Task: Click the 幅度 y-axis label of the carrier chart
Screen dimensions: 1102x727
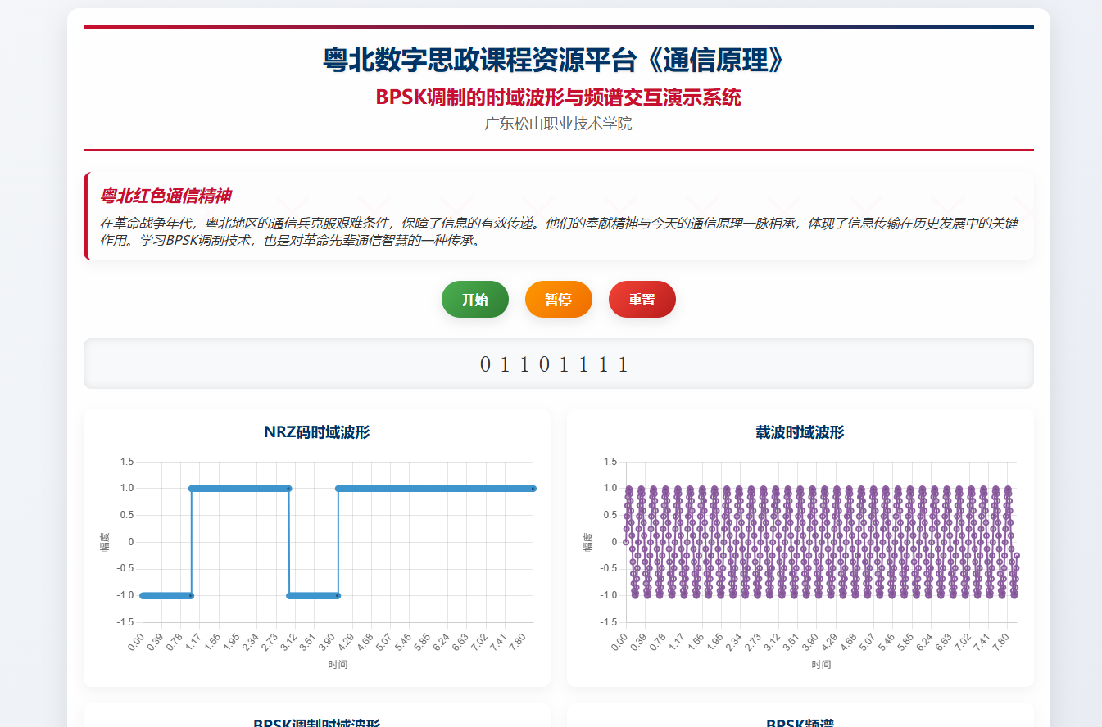Action: point(587,542)
